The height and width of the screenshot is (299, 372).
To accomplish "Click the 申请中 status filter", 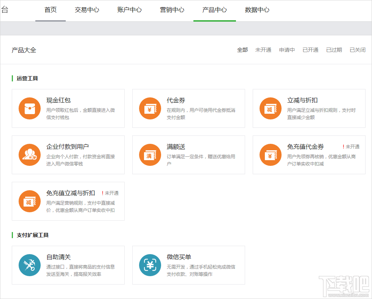I will pyautogui.click(x=287, y=50).
